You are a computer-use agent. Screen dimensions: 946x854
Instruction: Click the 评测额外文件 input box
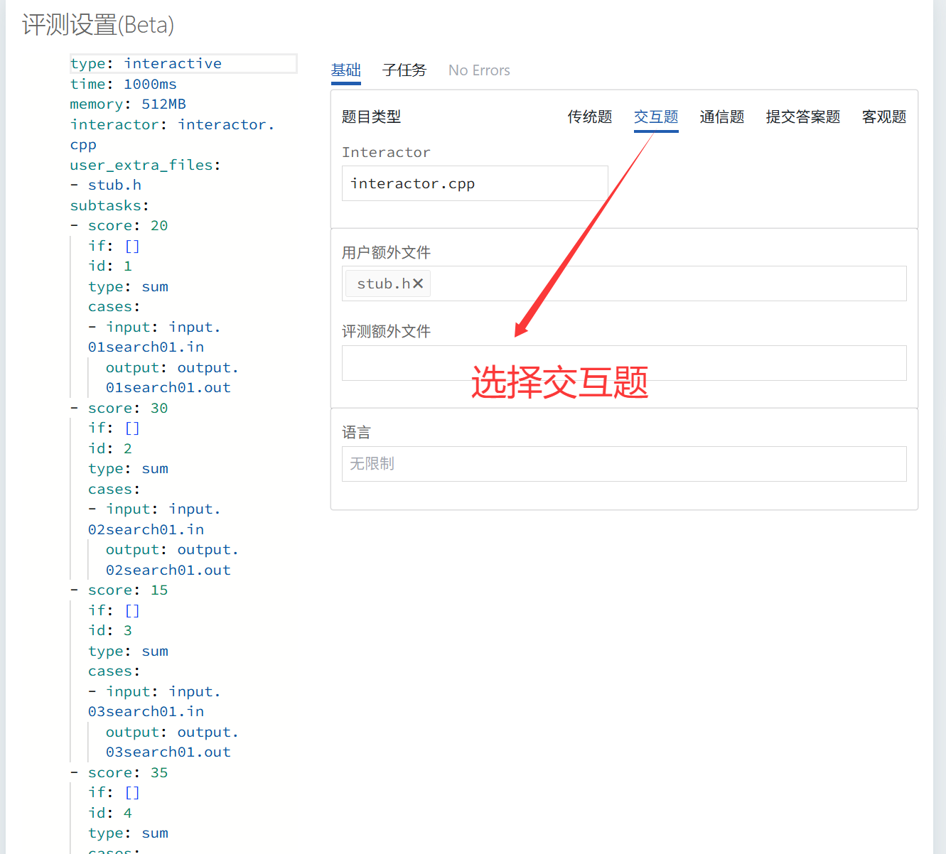click(623, 363)
